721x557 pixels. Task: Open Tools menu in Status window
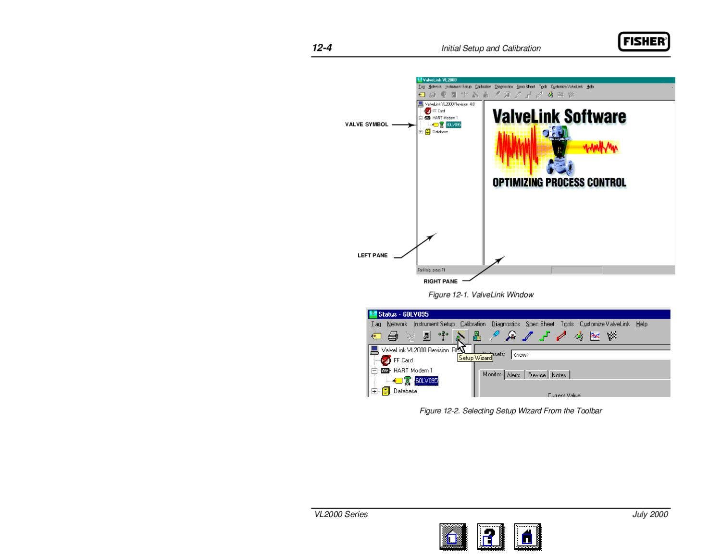point(567,324)
